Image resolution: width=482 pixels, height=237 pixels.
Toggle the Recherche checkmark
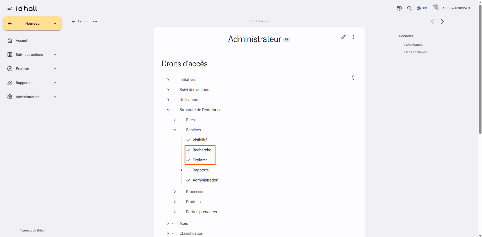pyautogui.click(x=188, y=150)
